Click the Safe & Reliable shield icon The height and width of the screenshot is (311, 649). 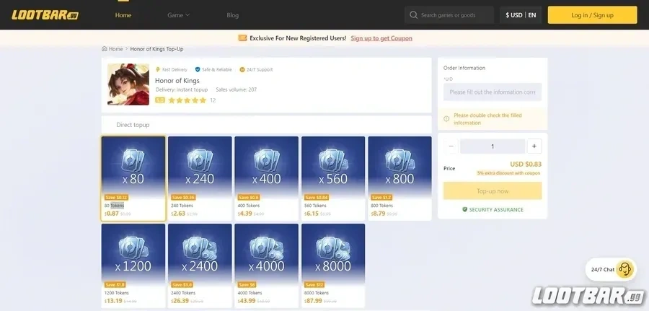[x=198, y=69]
